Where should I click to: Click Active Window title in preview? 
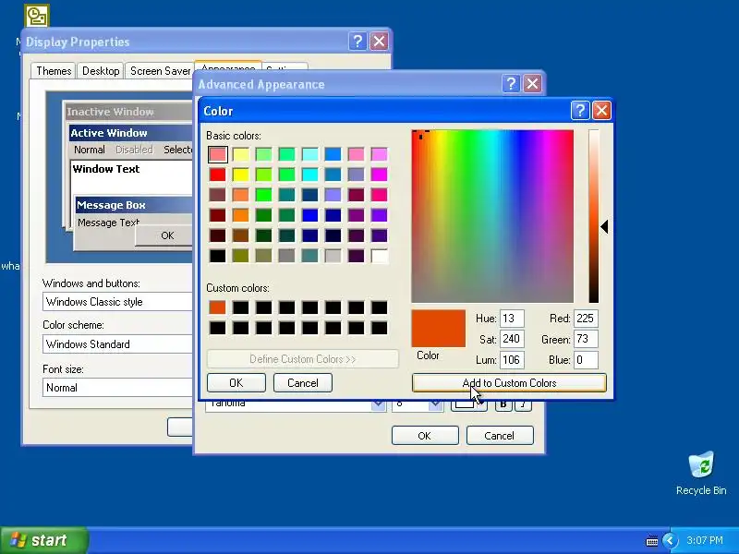click(x=109, y=133)
